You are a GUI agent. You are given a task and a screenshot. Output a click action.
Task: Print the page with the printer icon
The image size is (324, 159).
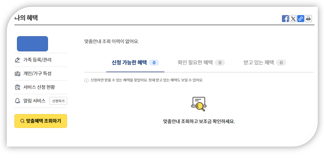(x=308, y=19)
